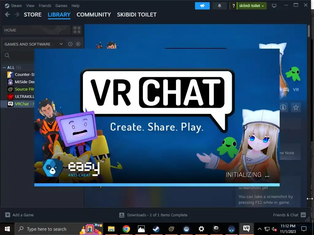The height and width of the screenshot is (235, 314).
Task: Open the Games menu
Action: pyautogui.click(x=61, y=6)
